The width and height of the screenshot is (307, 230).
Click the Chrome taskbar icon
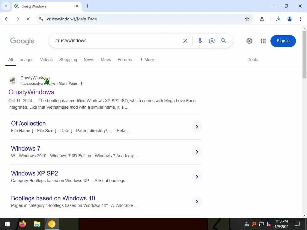(52, 224)
